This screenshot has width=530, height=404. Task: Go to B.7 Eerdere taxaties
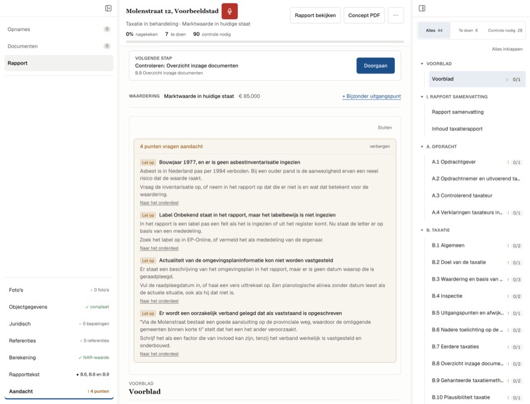point(476,346)
